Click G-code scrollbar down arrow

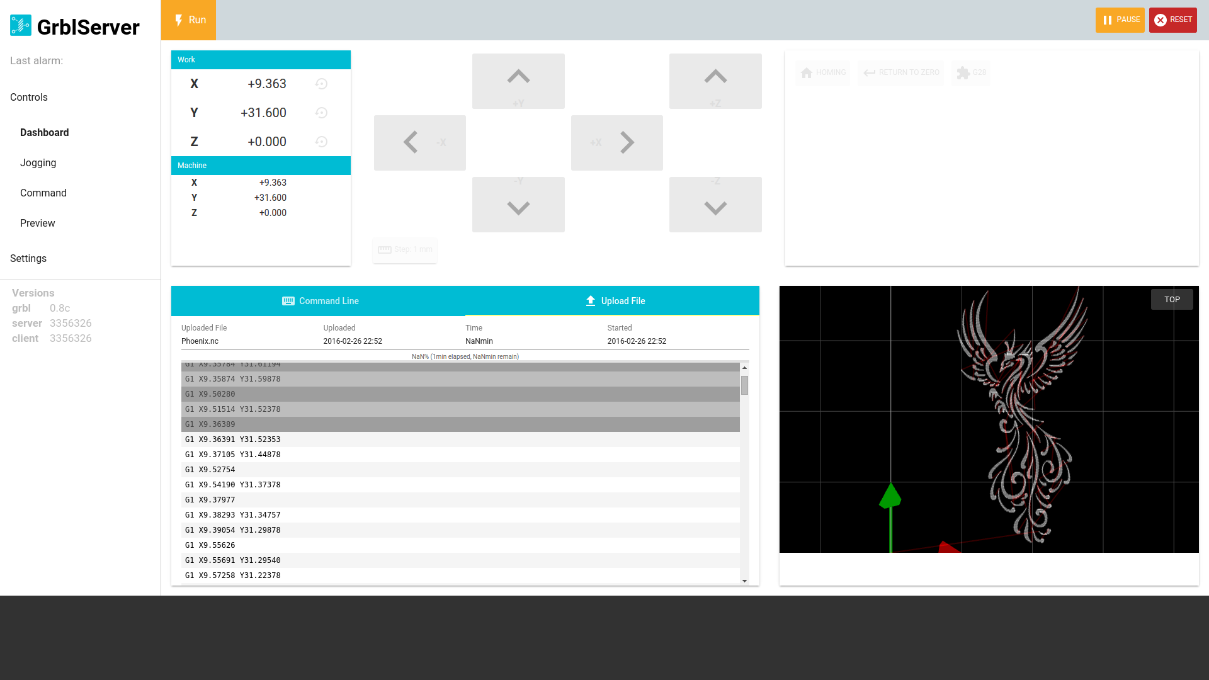[744, 581]
